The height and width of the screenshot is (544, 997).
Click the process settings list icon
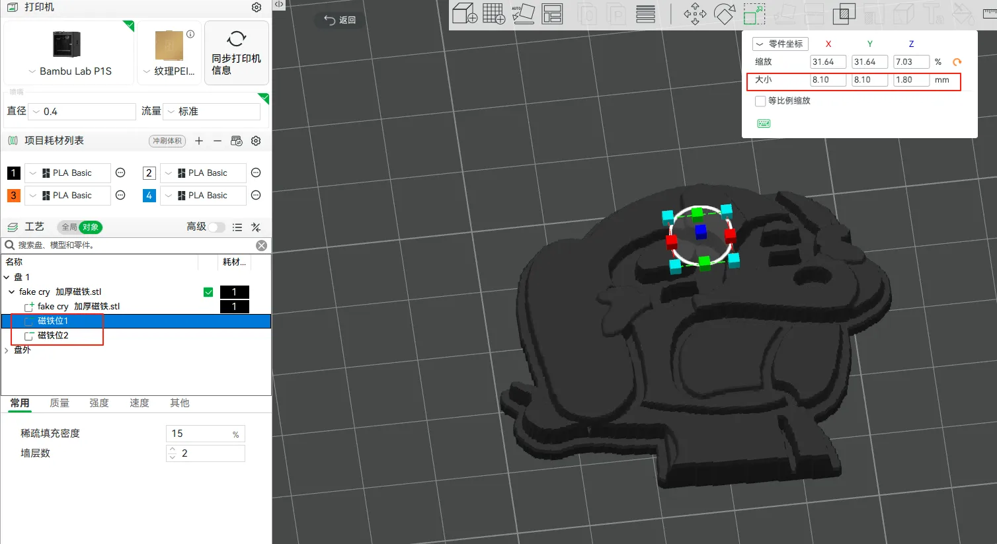point(237,227)
